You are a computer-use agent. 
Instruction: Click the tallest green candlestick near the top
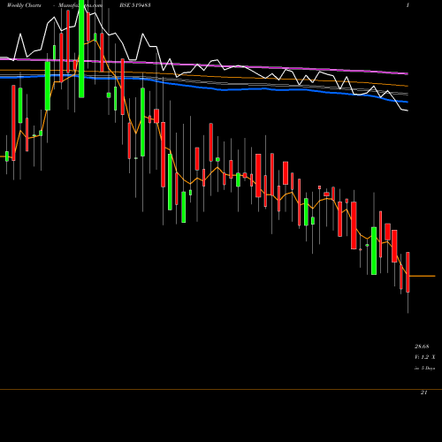81,49
